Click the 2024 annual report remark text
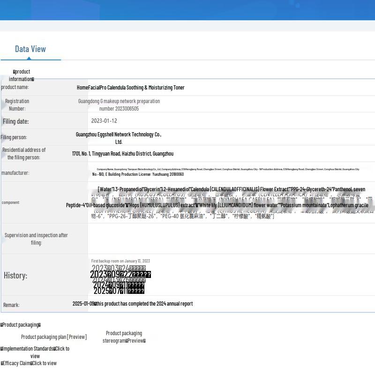The width and height of the screenshot is (375, 375). [x=133, y=304]
